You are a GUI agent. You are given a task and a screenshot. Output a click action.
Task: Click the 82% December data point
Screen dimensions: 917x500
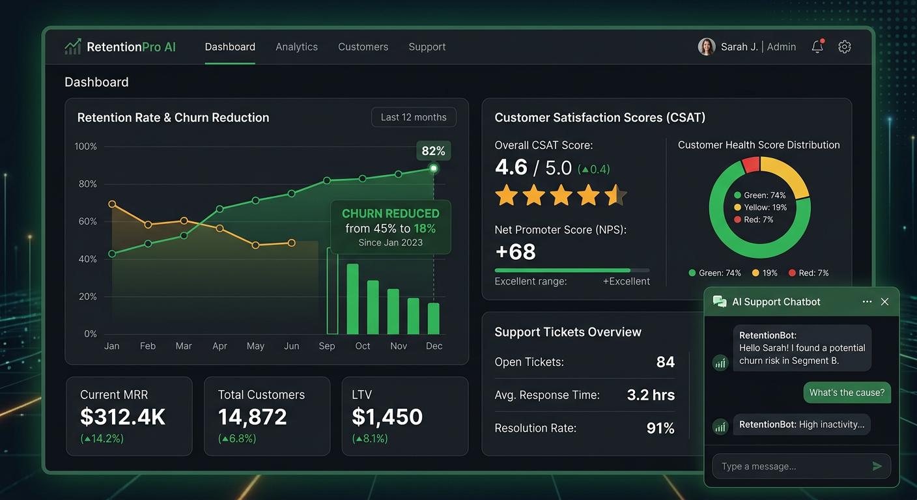[x=434, y=169]
